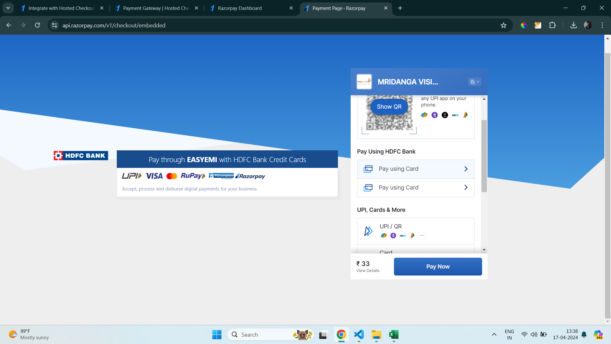Open View Details under the amount
Screen dimensions: 611x344
[368, 271]
